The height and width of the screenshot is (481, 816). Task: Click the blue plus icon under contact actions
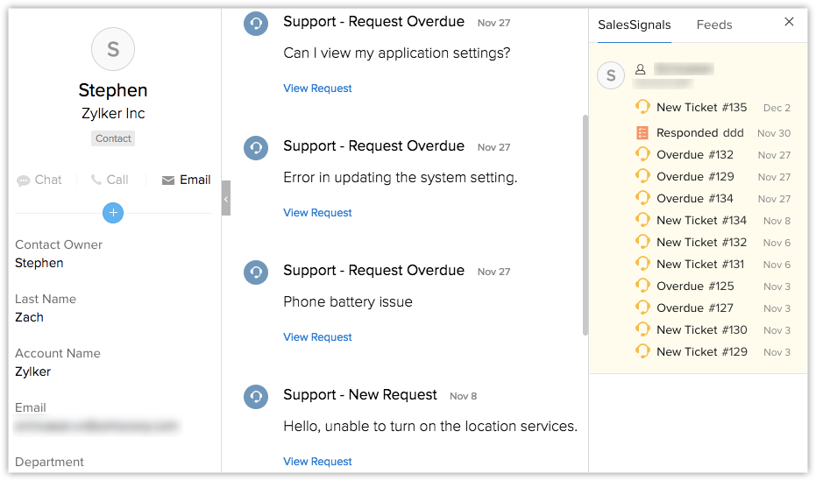coord(113,212)
